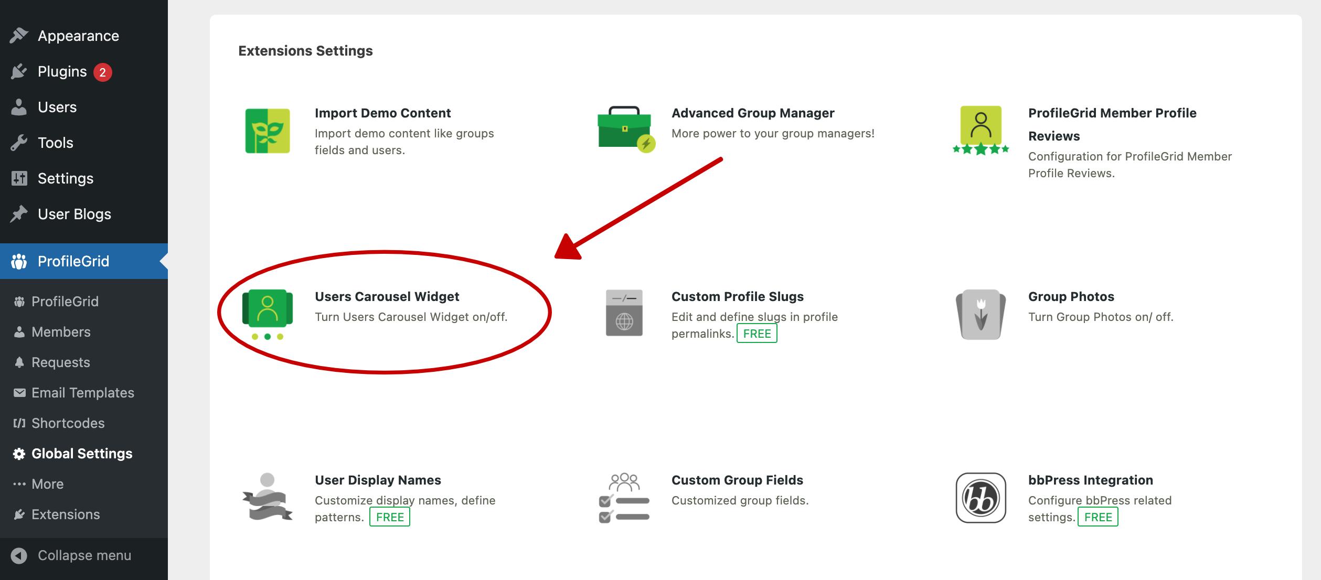
Task: Click the Member Profile Reviews star icon
Action: [981, 130]
